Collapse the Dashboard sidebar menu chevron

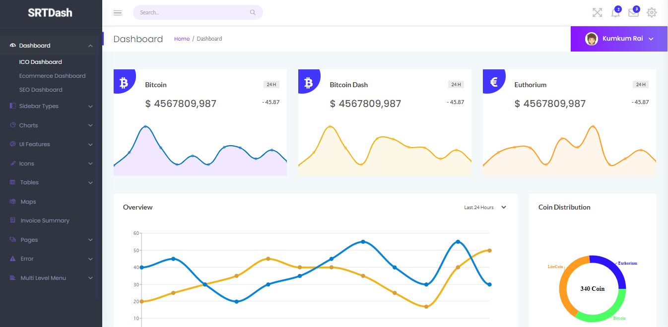coord(90,46)
